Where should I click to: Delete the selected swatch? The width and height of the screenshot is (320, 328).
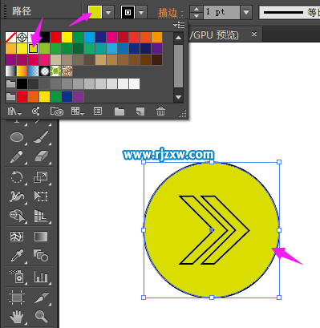click(160, 111)
